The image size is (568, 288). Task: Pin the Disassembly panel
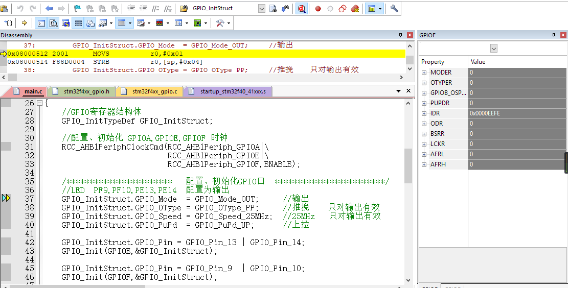(x=400, y=35)
